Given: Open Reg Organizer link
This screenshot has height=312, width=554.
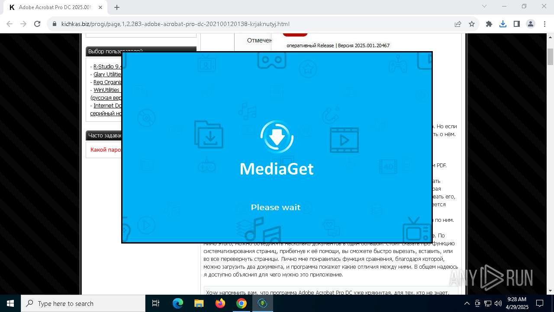Looking at the screenshot, I should 107,82.
